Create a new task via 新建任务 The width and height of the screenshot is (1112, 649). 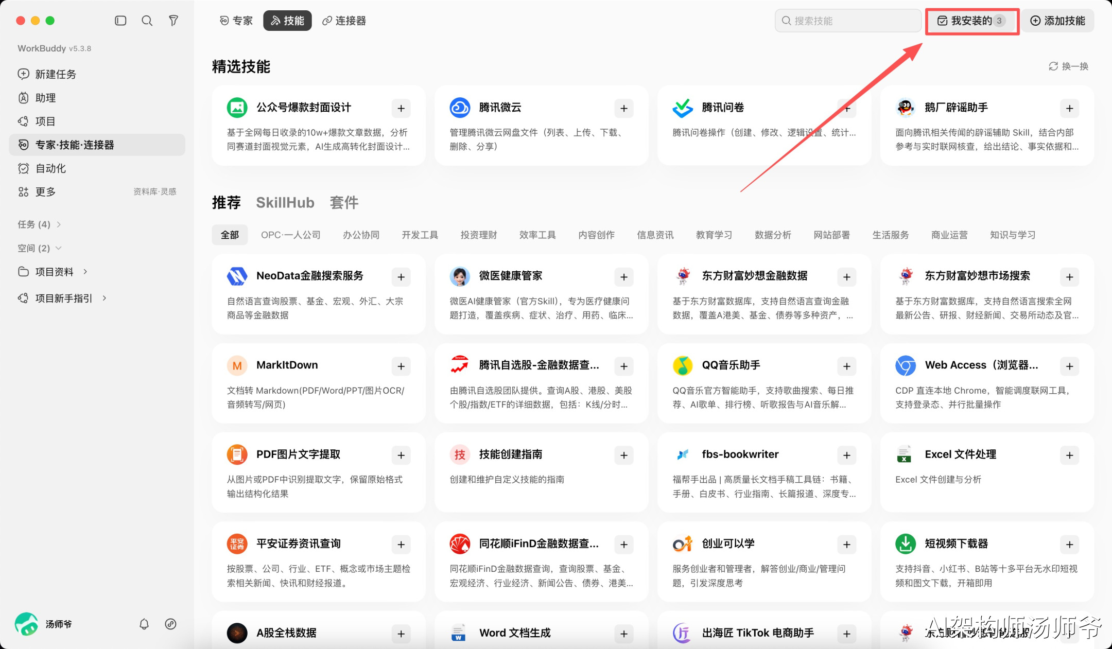pyautogui.click(x=97, y=74)
